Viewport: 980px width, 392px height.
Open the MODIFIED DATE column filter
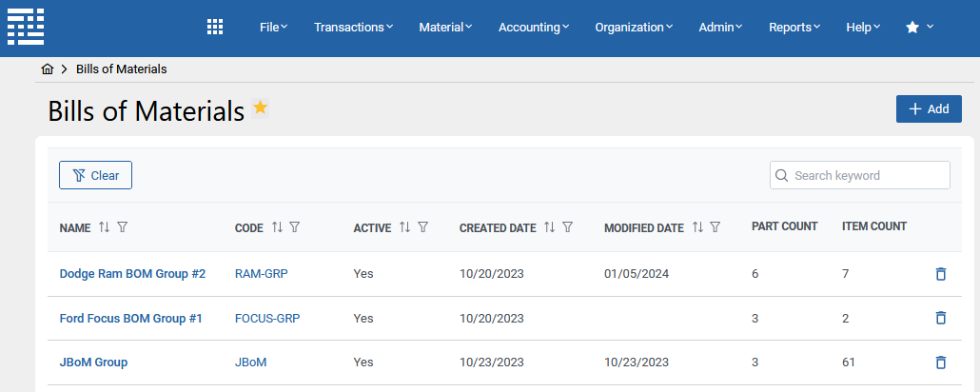coord(715,227)
